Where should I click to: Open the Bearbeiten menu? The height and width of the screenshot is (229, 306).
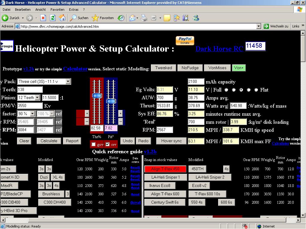pos(23,10)
